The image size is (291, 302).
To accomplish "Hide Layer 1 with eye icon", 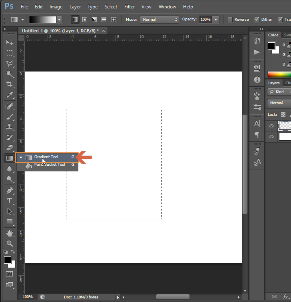I will [271, 126].
